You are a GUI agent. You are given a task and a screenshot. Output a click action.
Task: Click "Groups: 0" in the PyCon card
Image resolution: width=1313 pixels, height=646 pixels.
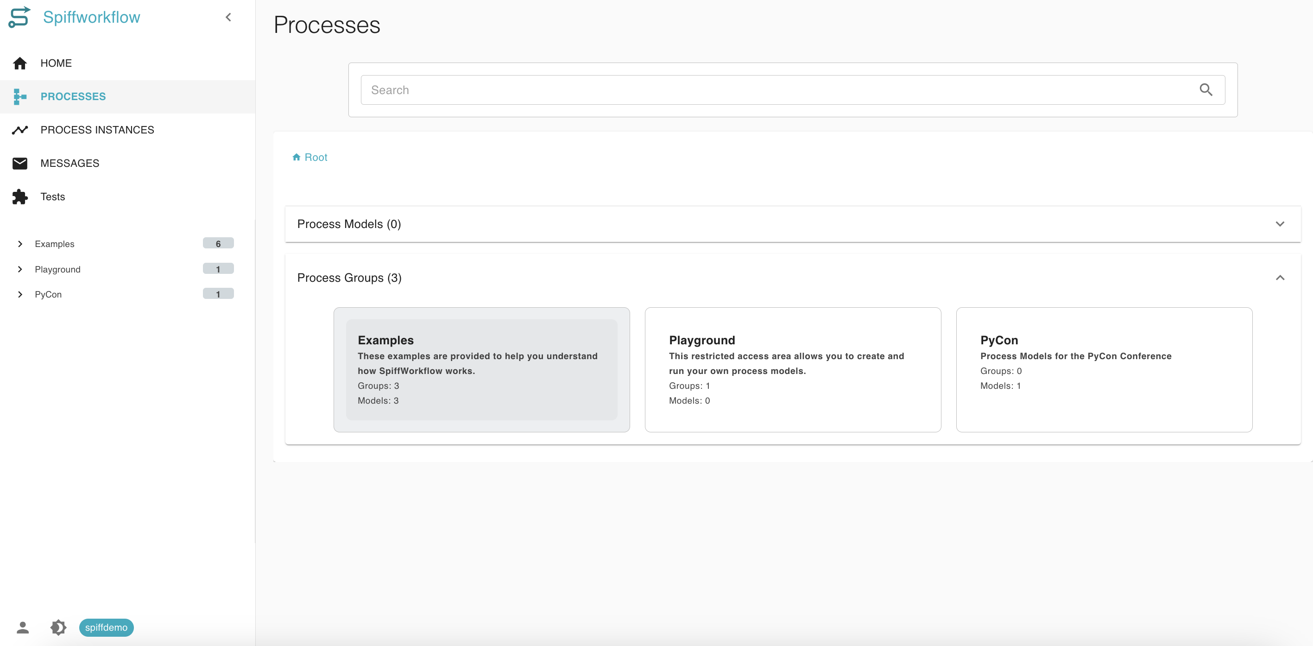coord(1001,371)
